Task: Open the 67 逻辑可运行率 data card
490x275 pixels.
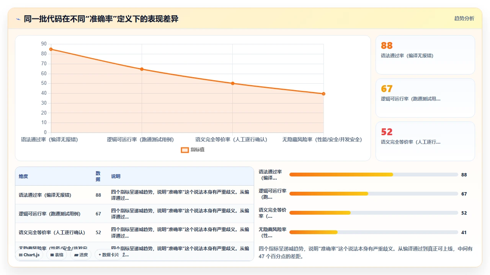Action: (x=425, y=98)
